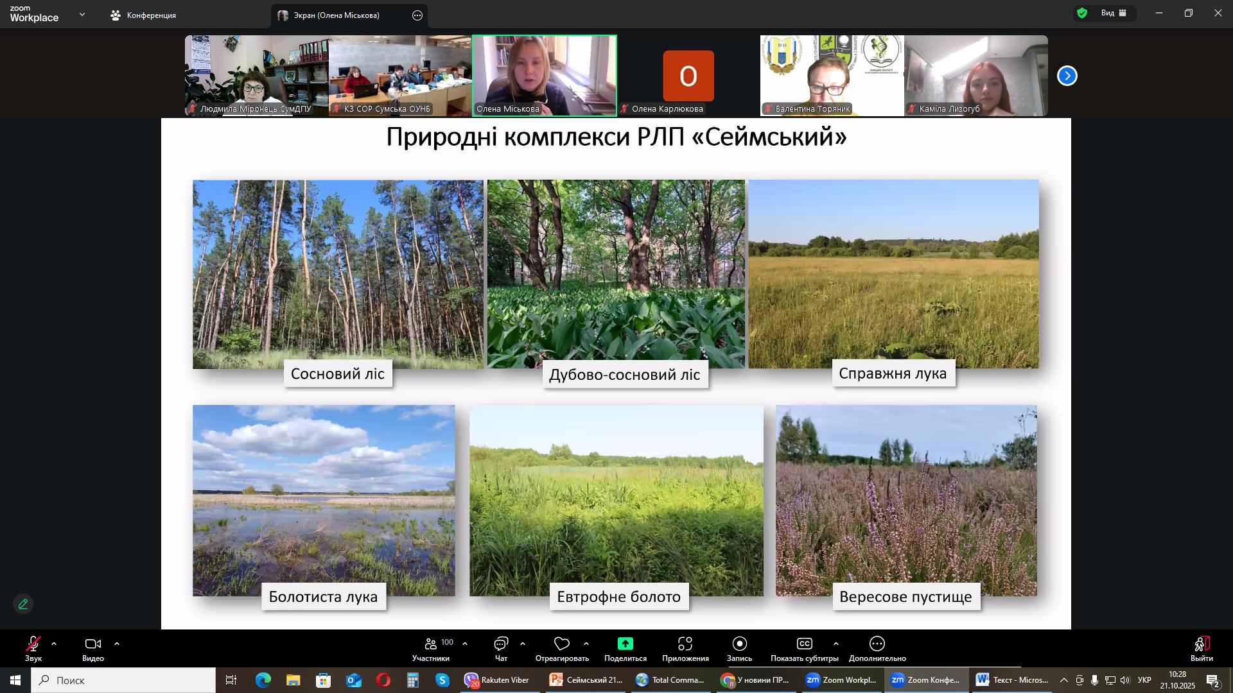Open the More options ellipsis icon
Viewport: 1233px width, 693px height.
(x=877, y=644)
